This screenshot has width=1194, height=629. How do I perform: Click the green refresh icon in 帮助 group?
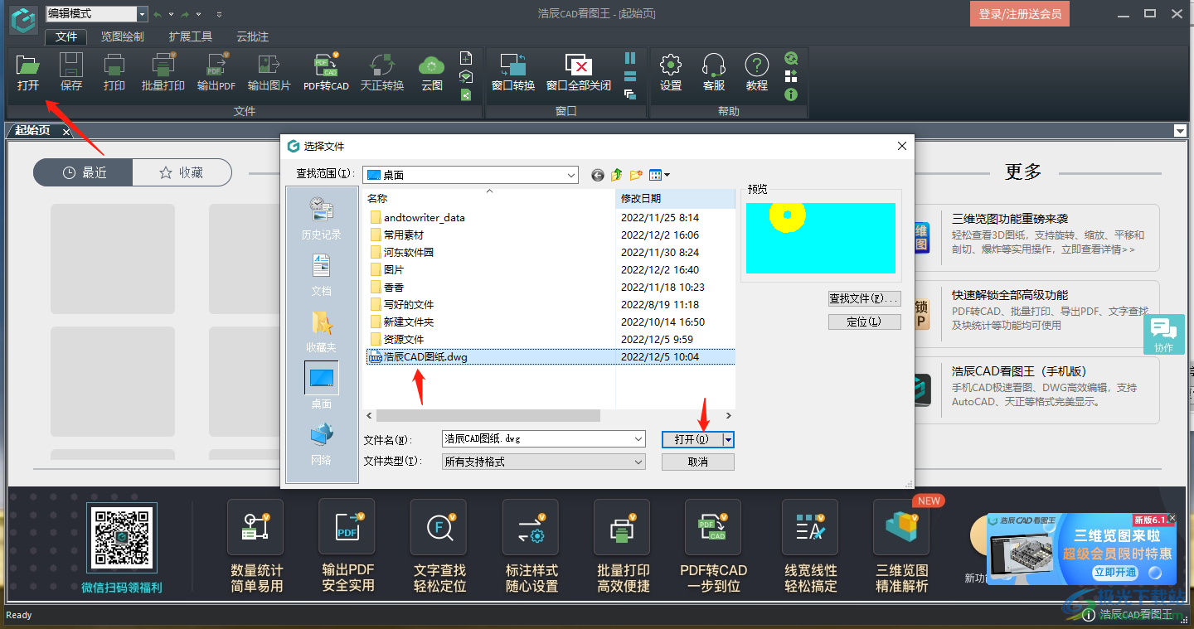pos(791,58)
